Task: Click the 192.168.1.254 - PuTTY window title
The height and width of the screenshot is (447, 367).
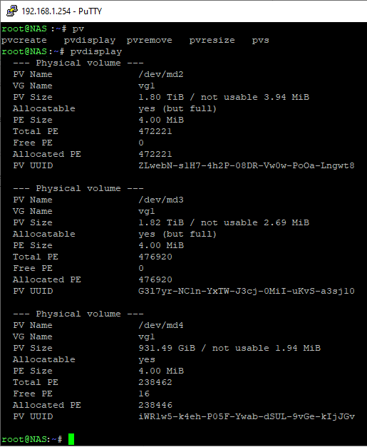Action: click(61, 11)
